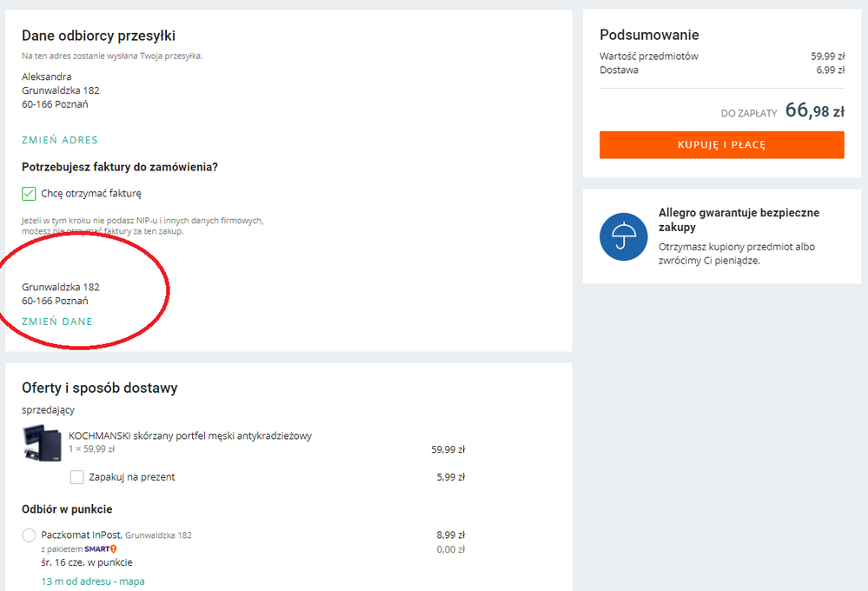This screenshot has width=868, height=591.
Task: Click the 'Zapakuj na prezent' label
Action: [x=132, y=477]
